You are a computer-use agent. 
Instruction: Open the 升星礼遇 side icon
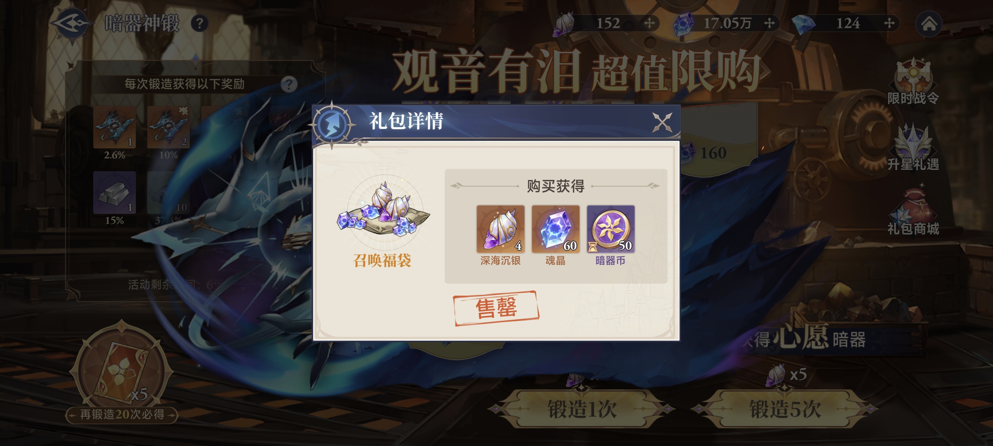[x=913, y=147]
